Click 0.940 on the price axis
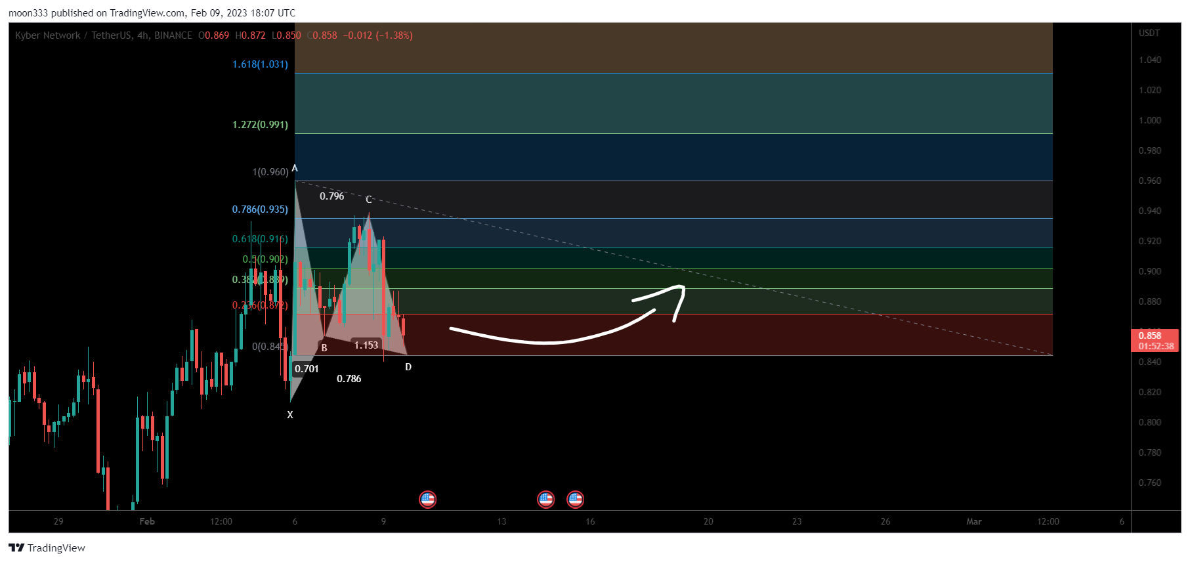Viewport: 1190px width, 562px height. (1150, 211)
